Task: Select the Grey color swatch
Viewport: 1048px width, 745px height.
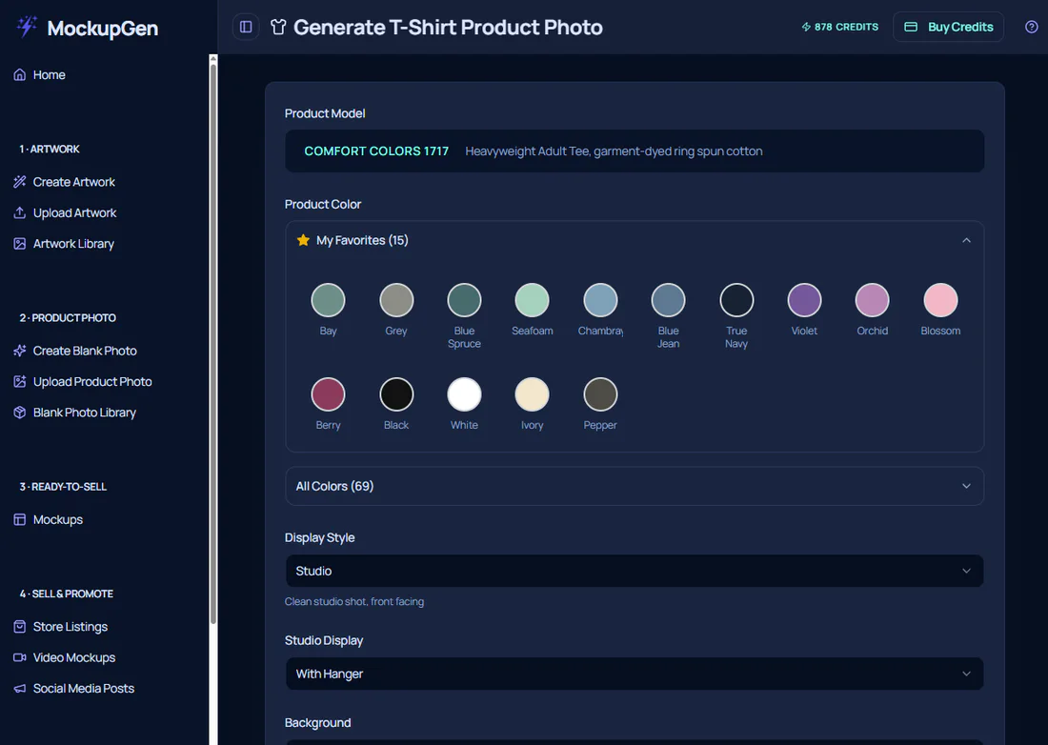Action: (396, 300)
